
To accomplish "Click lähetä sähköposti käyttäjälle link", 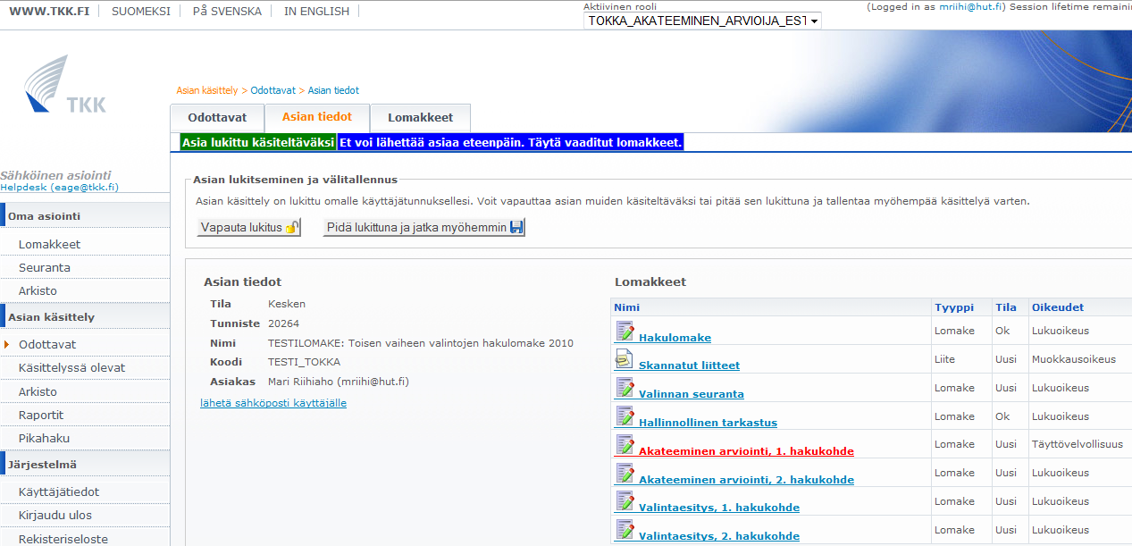I will (x=273, y=403).
